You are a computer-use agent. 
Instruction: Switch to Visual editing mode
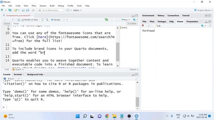click(16, 24)
